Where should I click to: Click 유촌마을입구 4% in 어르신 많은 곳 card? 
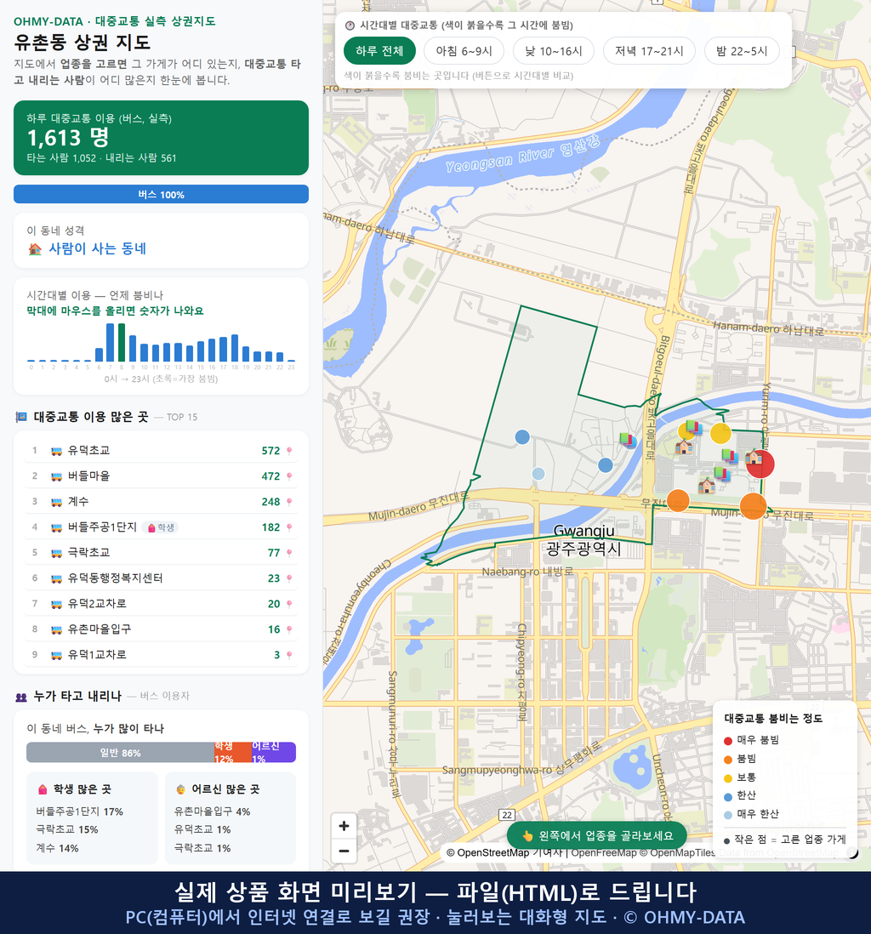click(212, 812)
